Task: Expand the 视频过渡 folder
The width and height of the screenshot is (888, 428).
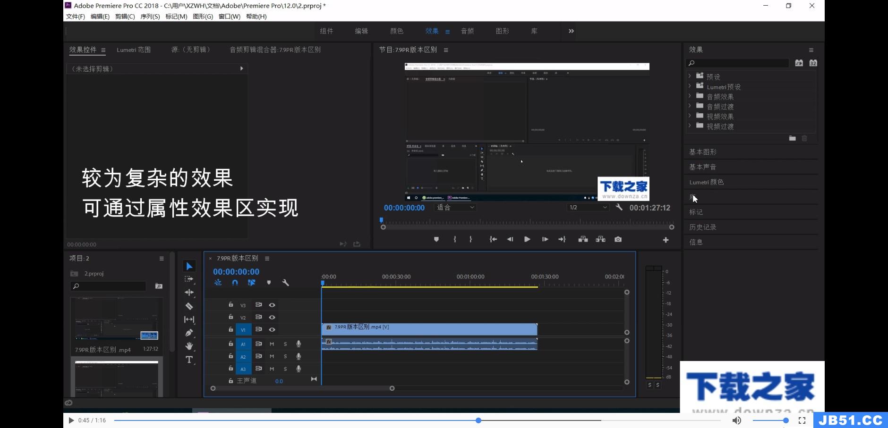Action: point(690,126)
